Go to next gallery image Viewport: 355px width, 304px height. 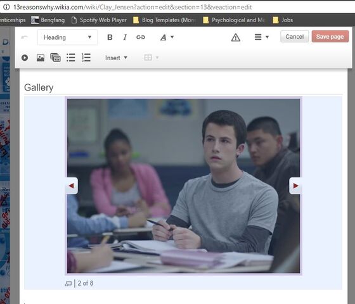[295, 186]
